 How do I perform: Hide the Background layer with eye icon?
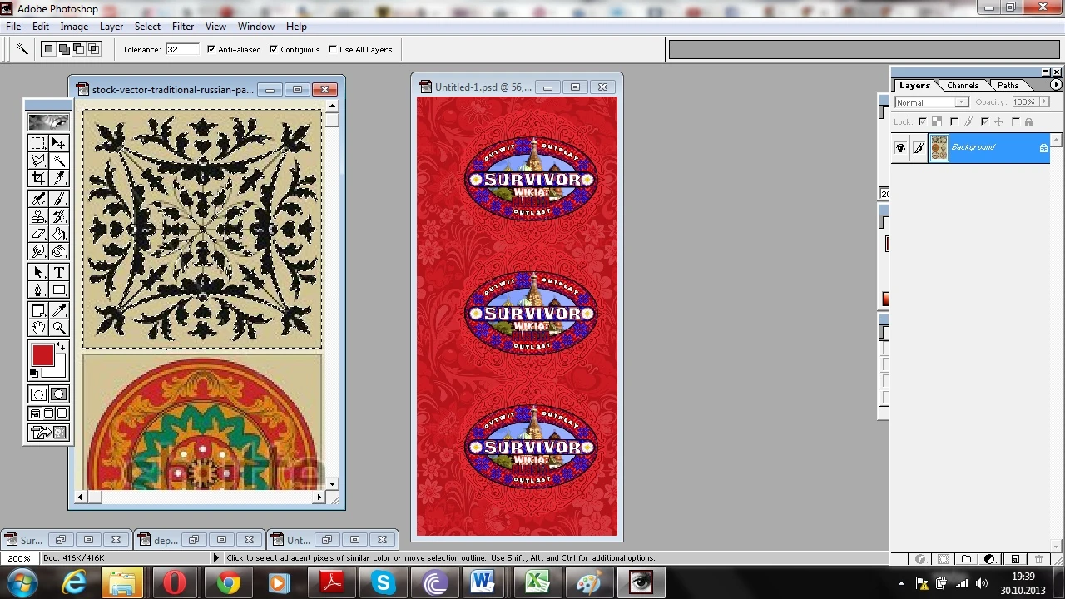[900, 148]
